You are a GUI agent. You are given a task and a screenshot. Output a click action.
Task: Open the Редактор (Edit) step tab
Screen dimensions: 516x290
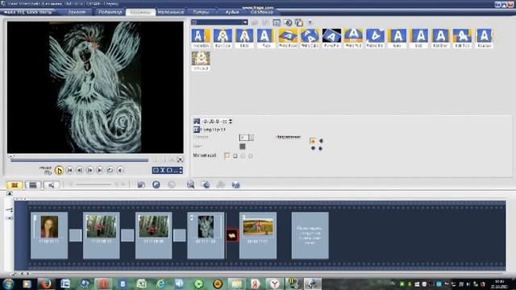click(110, 12)
